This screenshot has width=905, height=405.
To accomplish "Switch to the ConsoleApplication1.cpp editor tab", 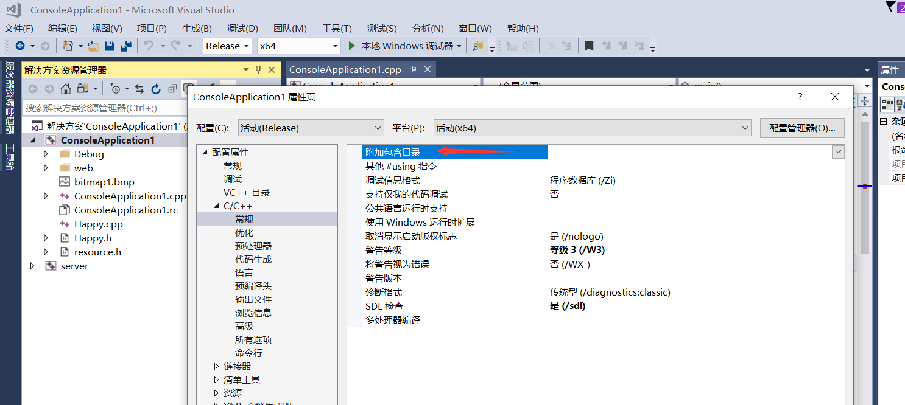I will [345, 69].
